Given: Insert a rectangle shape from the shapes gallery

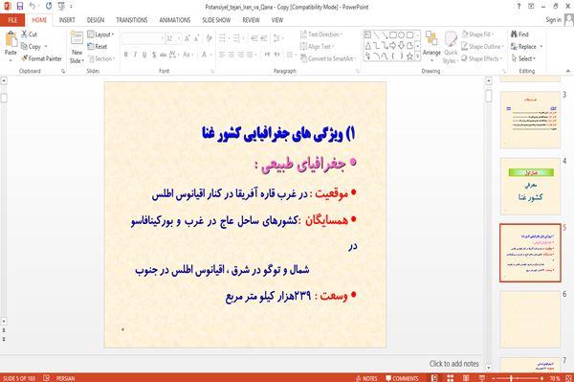Looking at the screenshot, I should pyautogui.click(x=393, y=35).
